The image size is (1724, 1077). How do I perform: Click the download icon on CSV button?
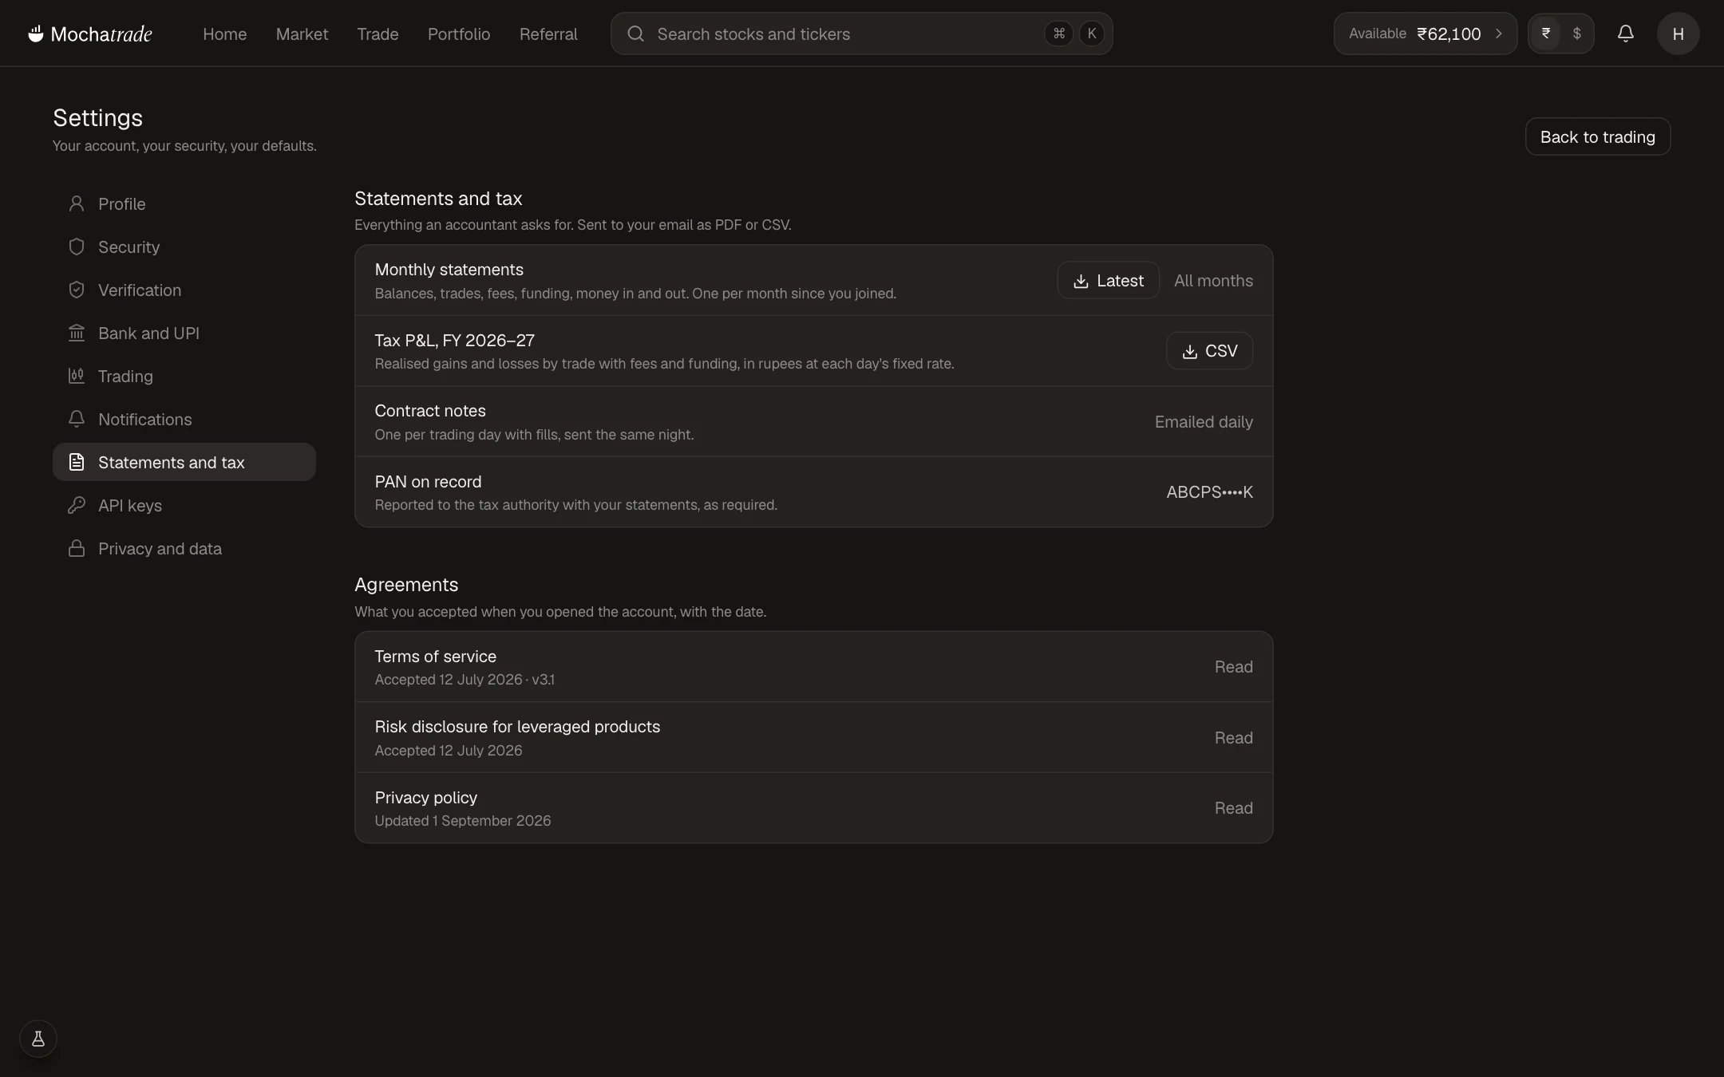1189,351
